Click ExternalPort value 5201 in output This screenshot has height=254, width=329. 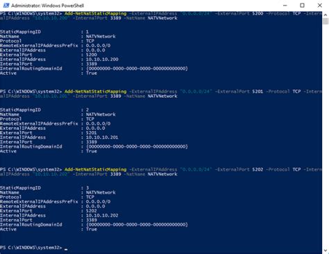[x=92, y=133]
